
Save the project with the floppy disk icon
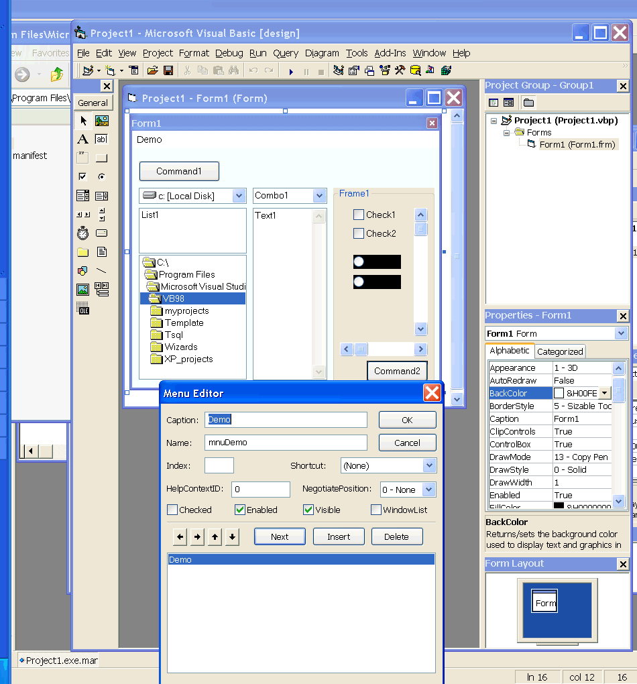pos(168,70)
